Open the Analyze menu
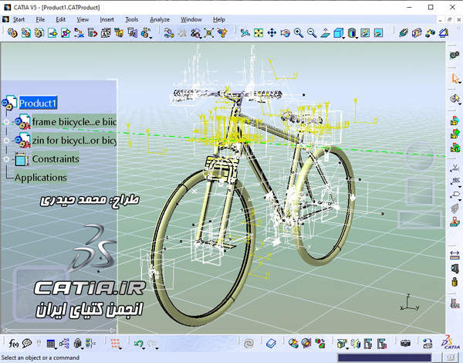The height and width of the screenshot is (363, 463). click(x=160, y=19)
